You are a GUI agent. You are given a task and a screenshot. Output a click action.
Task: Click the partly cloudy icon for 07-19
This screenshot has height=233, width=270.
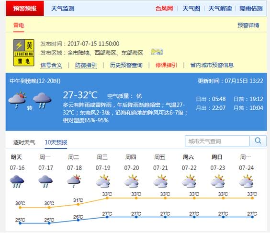click(103, 181)
